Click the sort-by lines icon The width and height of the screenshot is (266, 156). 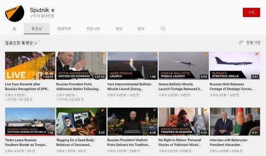point(241,43)
